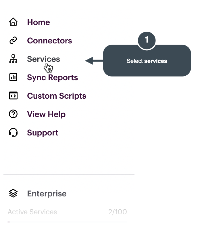
Task: Click the Connectors chain-link icon
Action: click(x=13, y=41)
